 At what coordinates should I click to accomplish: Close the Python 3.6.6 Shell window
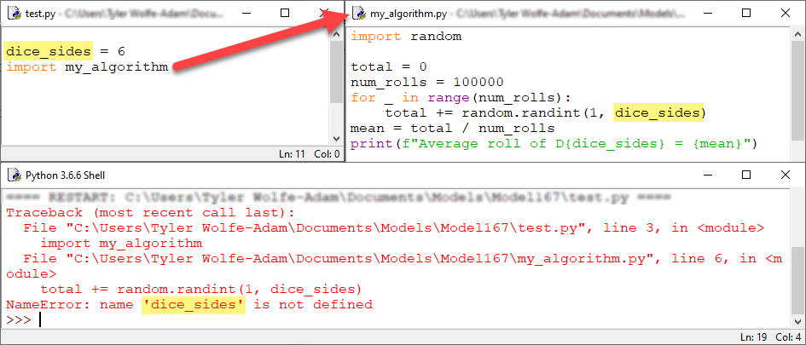786,175
